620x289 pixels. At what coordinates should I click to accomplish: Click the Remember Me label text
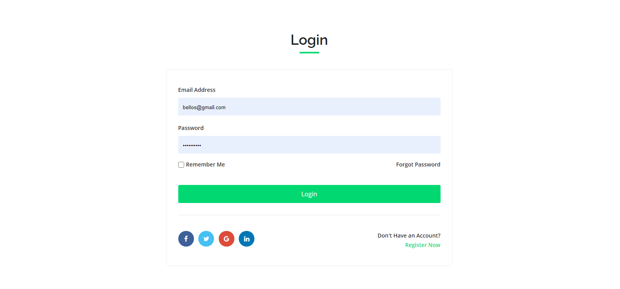tap(205, 165)
